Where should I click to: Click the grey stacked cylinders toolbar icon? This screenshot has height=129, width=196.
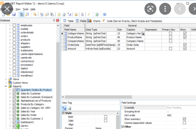pyautogui.click(x=52, y=14)
